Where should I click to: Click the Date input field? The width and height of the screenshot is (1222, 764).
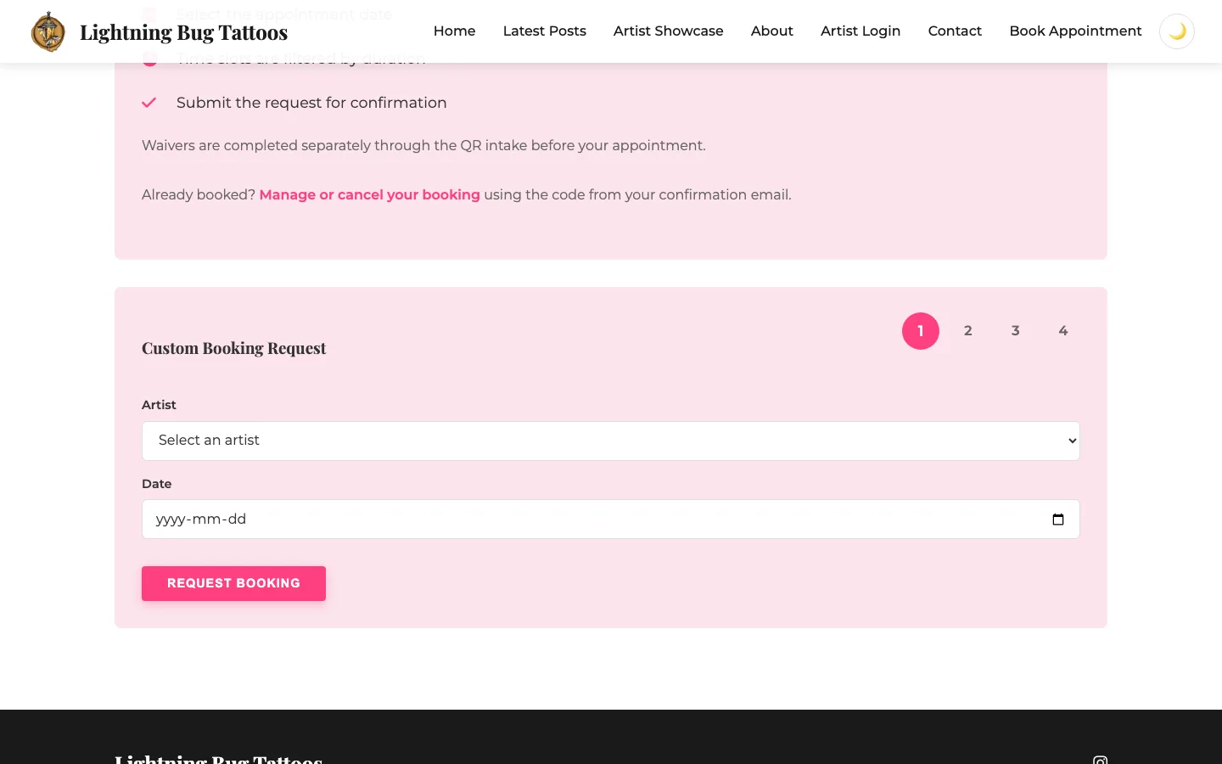pos(611,519)
